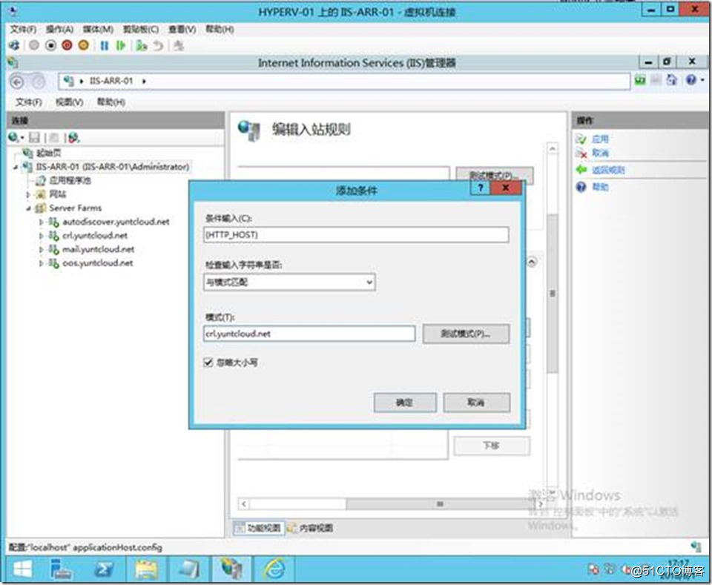Click the IIS Manager taskbar icon
This screenshot has height=585, width=712.
point(231,569)
